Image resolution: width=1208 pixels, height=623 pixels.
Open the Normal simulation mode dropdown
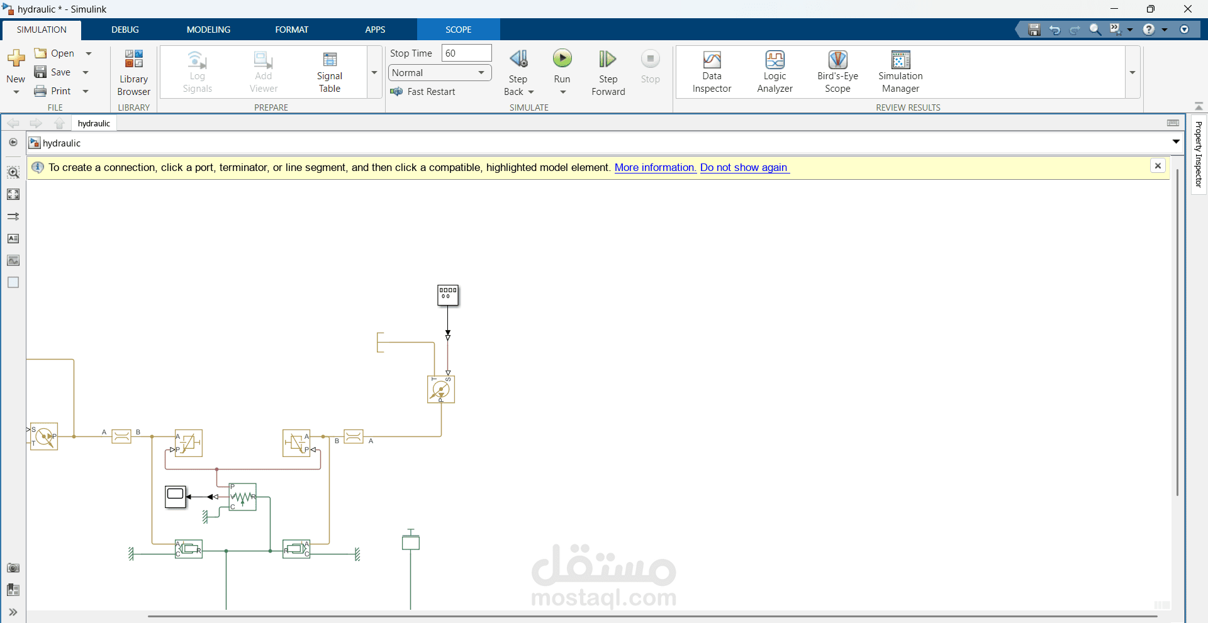pyautogui.click(x=440, y=73)
